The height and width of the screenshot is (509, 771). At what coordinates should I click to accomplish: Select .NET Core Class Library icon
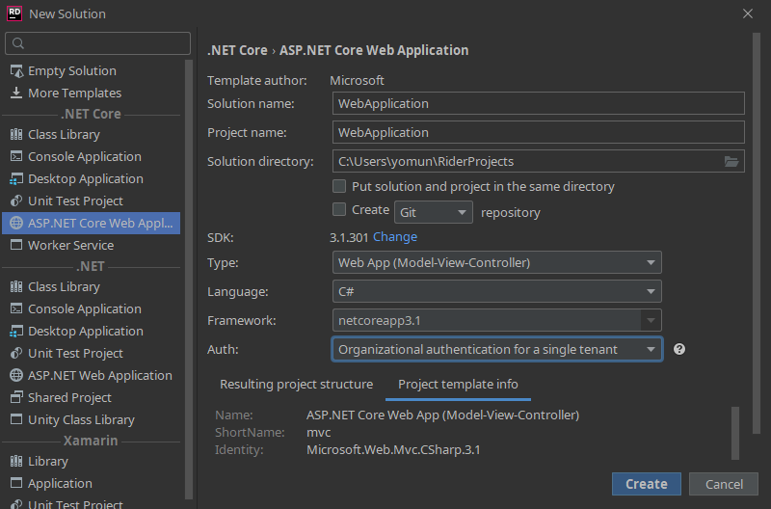(x=16, y=134)
